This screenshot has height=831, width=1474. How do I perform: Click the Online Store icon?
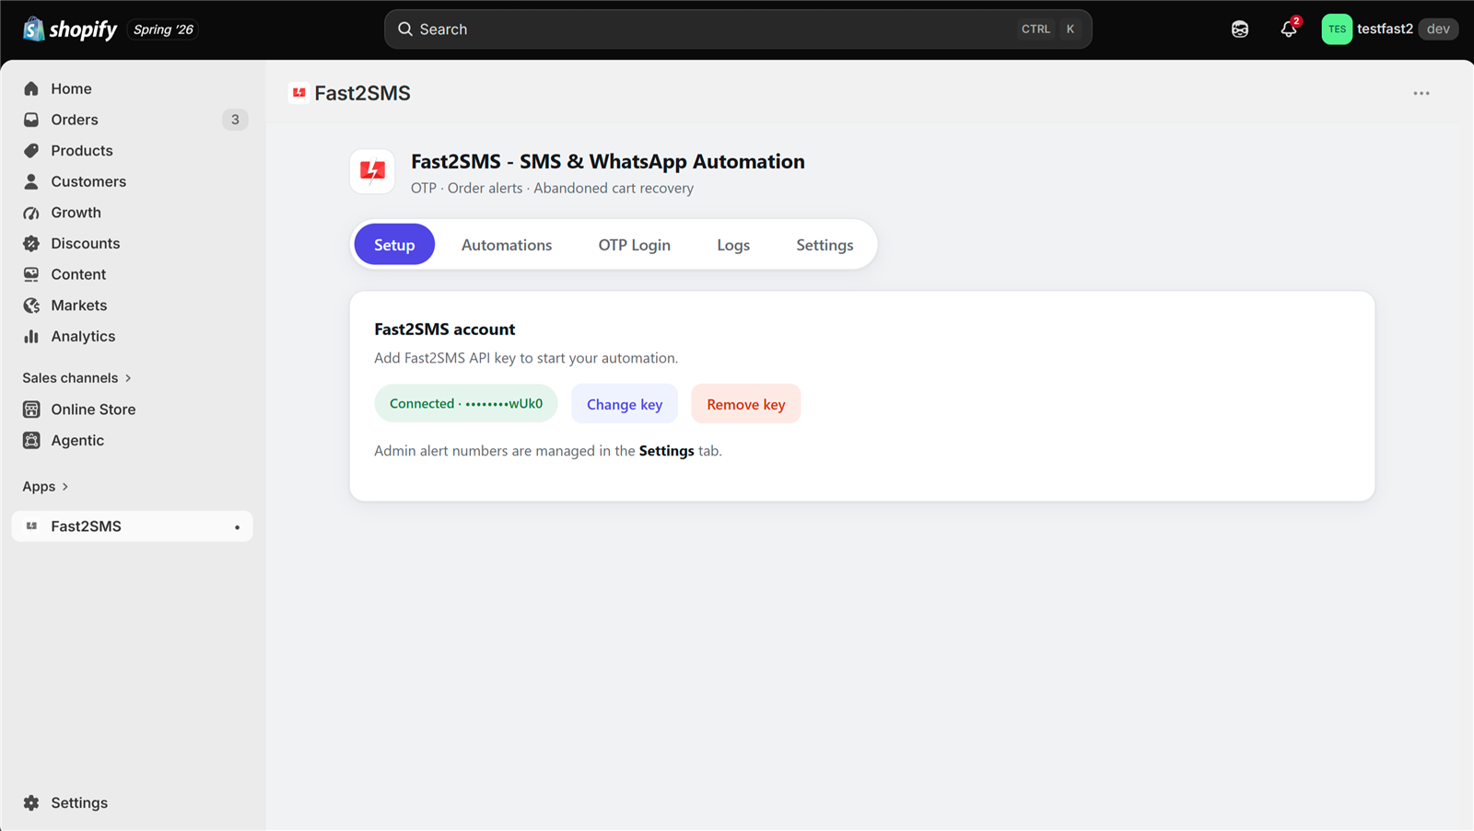(31, 410)
